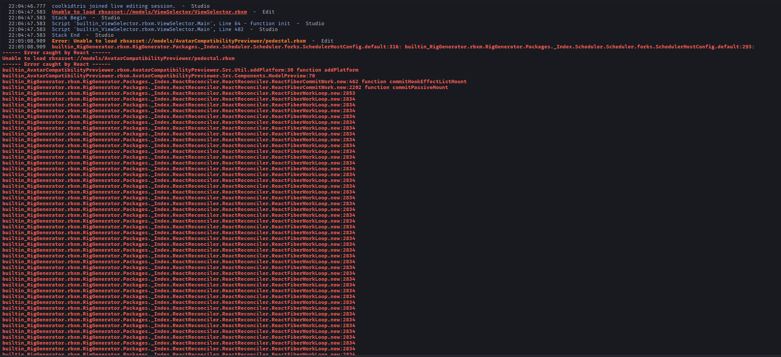Viewport: 781px width, 357px height.
Task: Select the coolkidtris joined live editing message
Action: [113, 6]
